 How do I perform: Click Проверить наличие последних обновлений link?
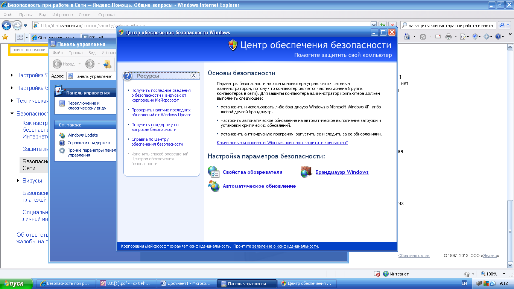pos(161,112)
